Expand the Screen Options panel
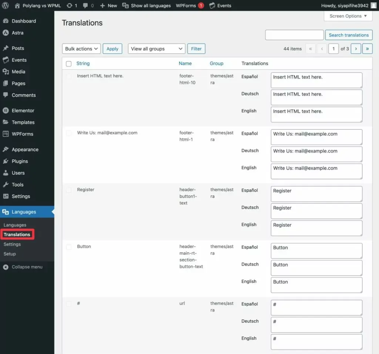This screenshot has width=379, height=354. 348,16
